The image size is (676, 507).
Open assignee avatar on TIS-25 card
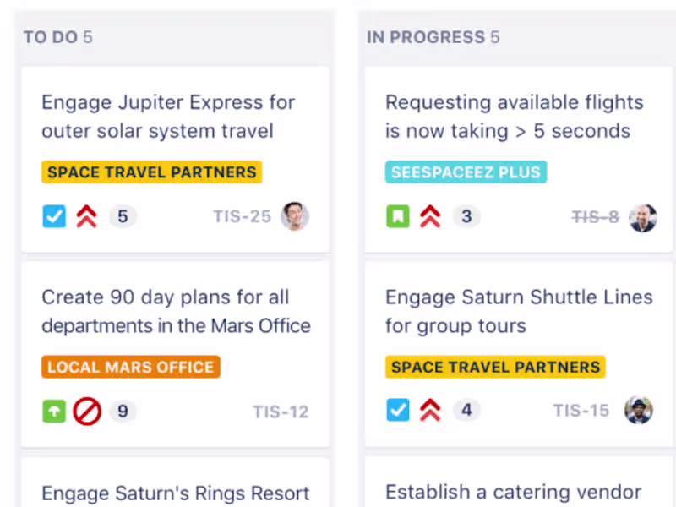[x=295, y=216]
